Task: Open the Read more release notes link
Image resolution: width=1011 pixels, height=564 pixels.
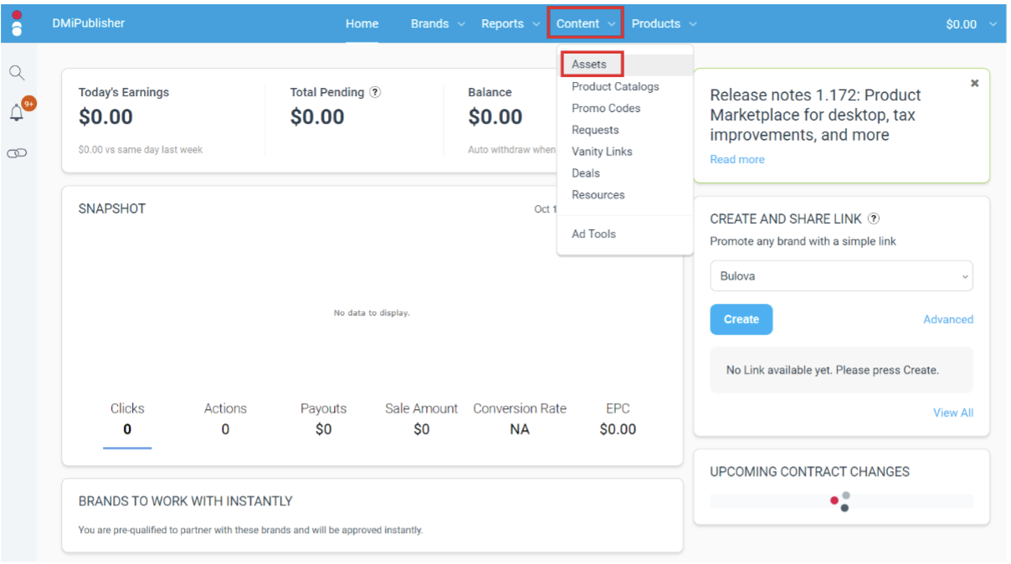Action: (x=736, y=159)
